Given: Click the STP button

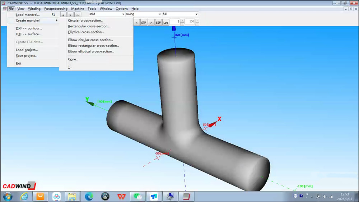Looking at the screenshot, I should [144, 23].
